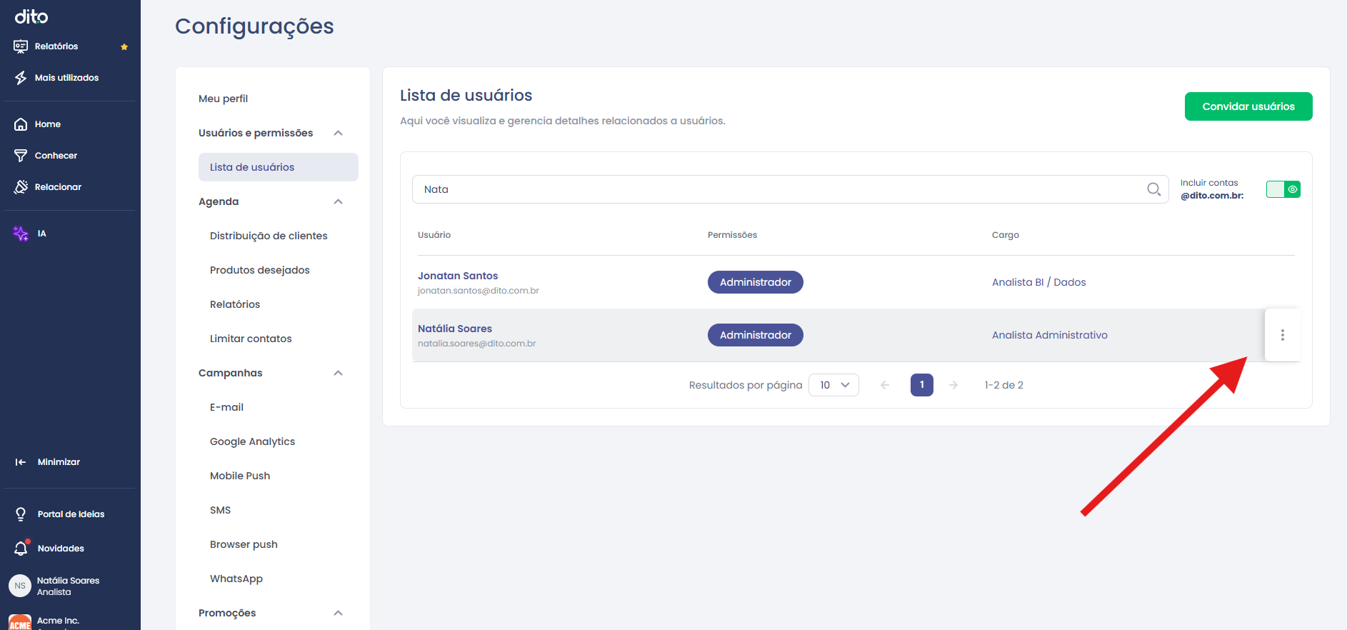This screenshot has height=630, width=1347.
Task: Open the results per page dropdown
Action: (833, 385)
